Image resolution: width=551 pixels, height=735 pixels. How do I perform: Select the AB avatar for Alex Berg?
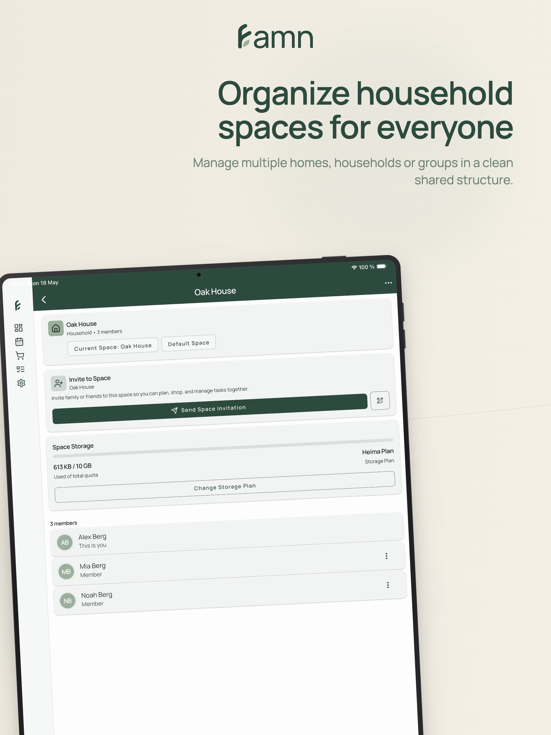point(65,543)
